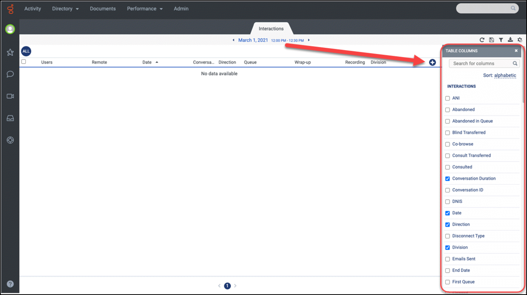The width and height of the screenshot is (527, 295).
Task: Select the Interactions tab
Action: (x=271, y=29)
